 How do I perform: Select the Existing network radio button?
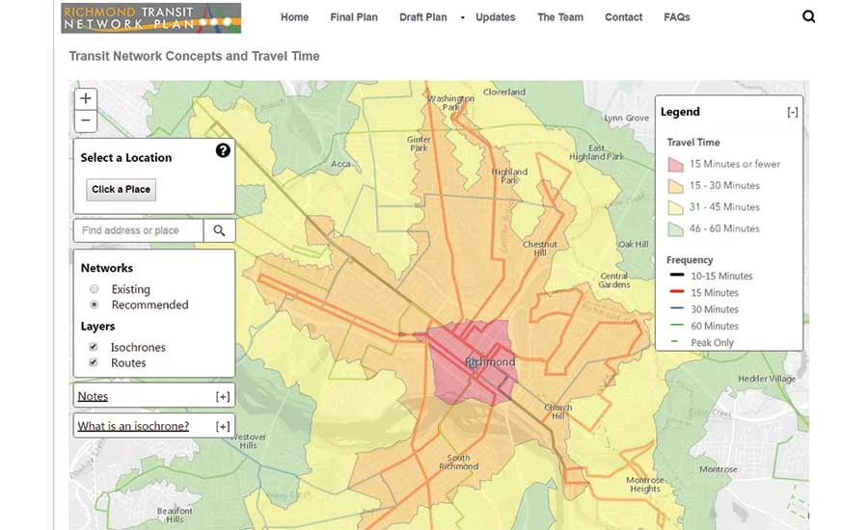click(x=95, y=289)
